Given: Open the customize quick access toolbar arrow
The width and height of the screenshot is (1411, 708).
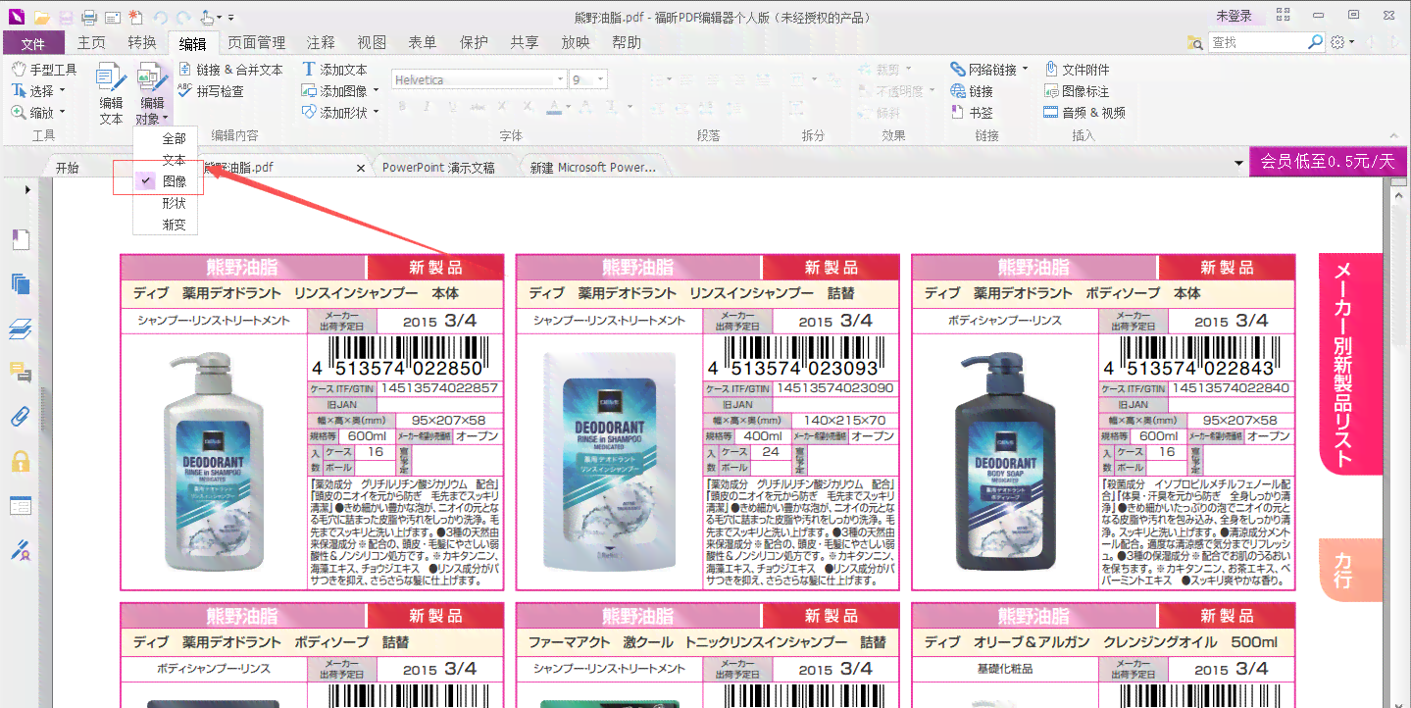Looking at the screenshot, I should 230,18.
